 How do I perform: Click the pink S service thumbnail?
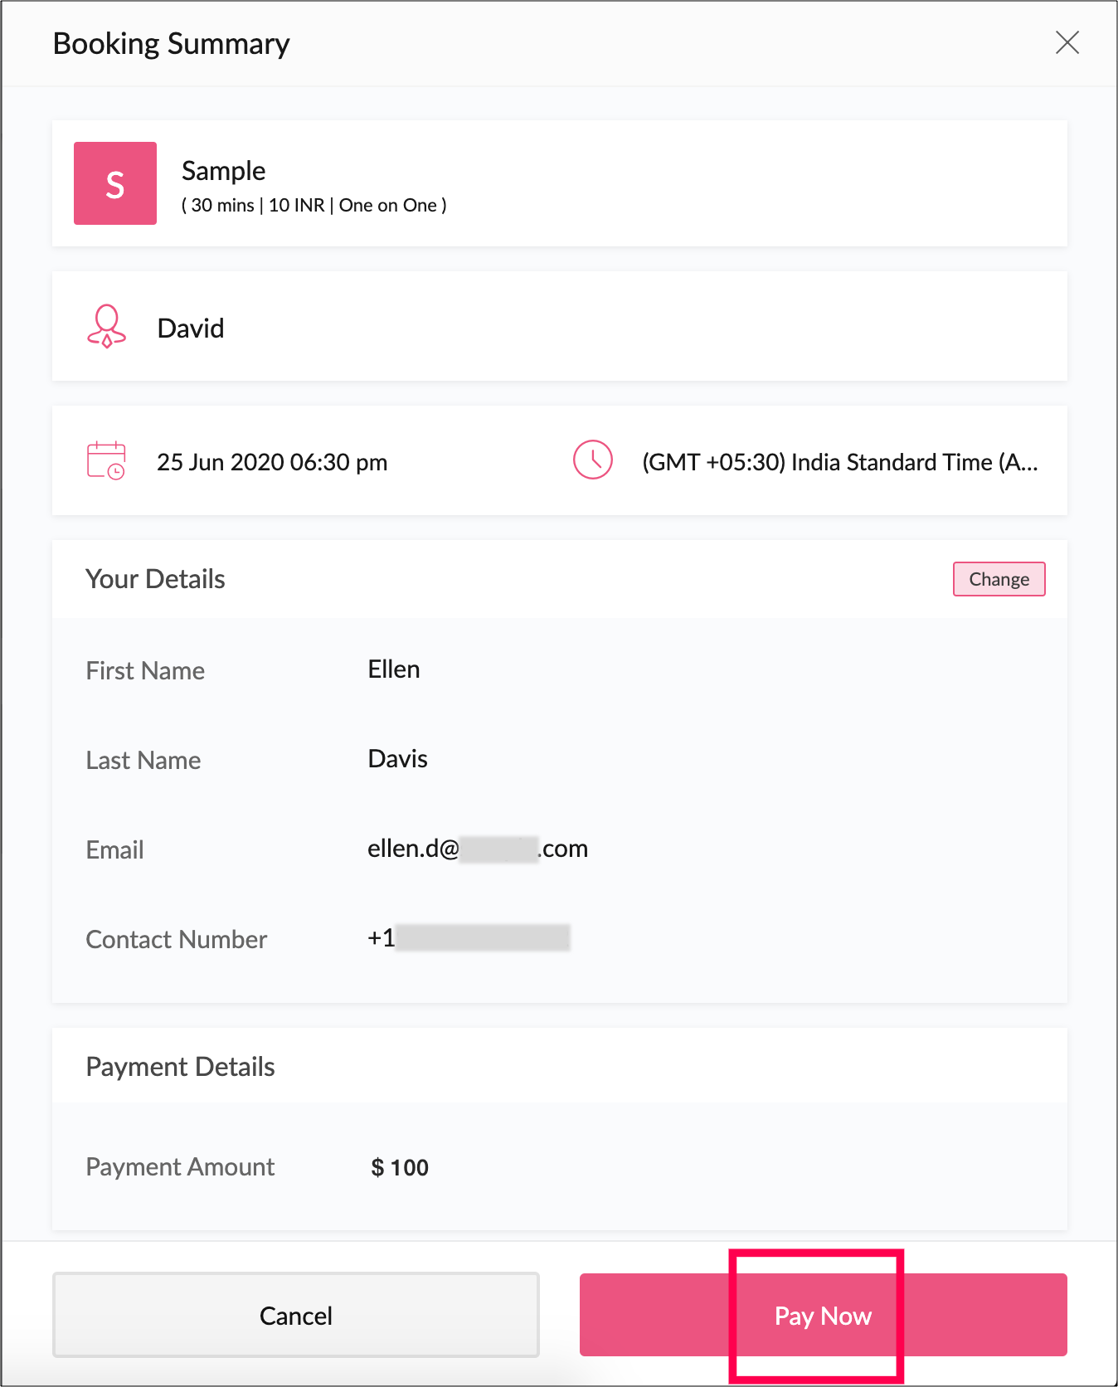coord(115,183)
